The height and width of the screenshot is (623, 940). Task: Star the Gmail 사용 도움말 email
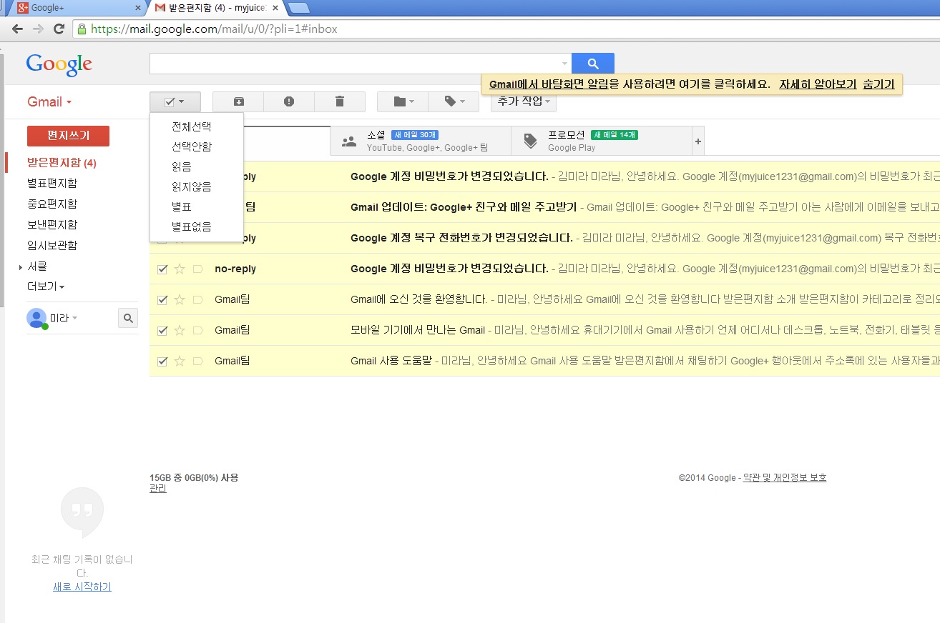180,361
